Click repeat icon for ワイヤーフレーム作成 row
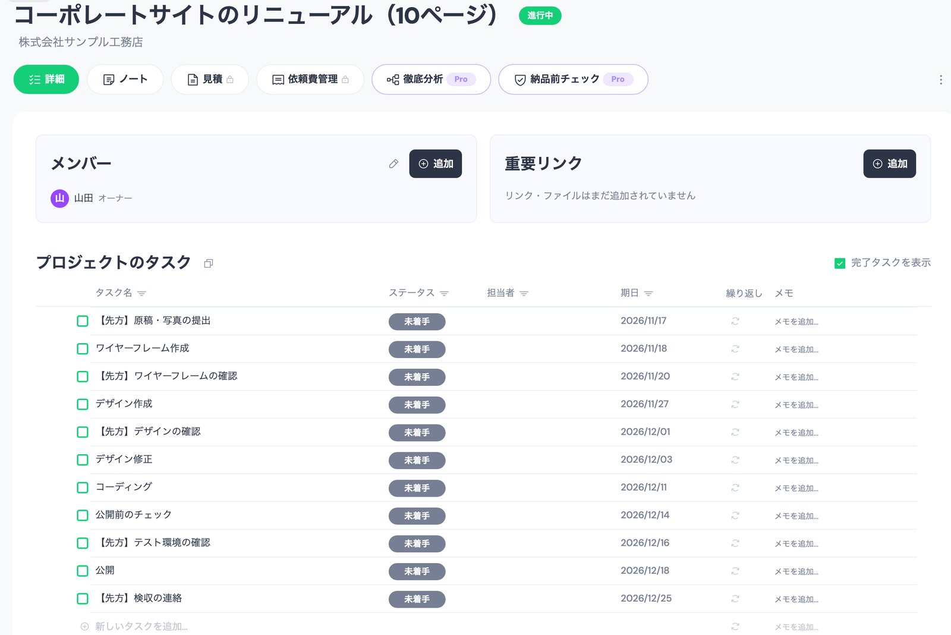 (735, 349)
